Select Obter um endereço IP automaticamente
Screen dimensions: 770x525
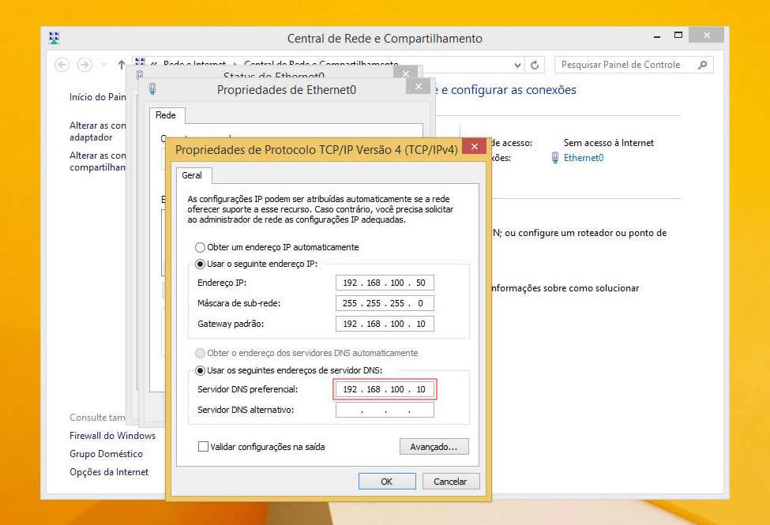pyautogui.click(x=201, y=247)
